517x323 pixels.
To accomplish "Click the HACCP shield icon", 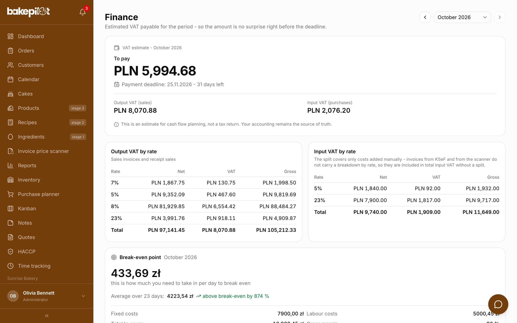I will coord(11,252).
